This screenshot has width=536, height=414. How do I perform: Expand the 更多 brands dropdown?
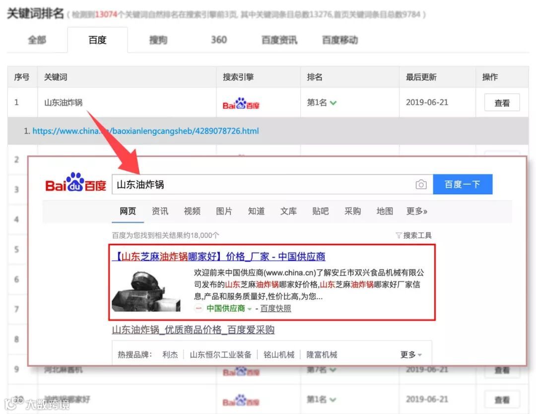(x=411, y=354)
